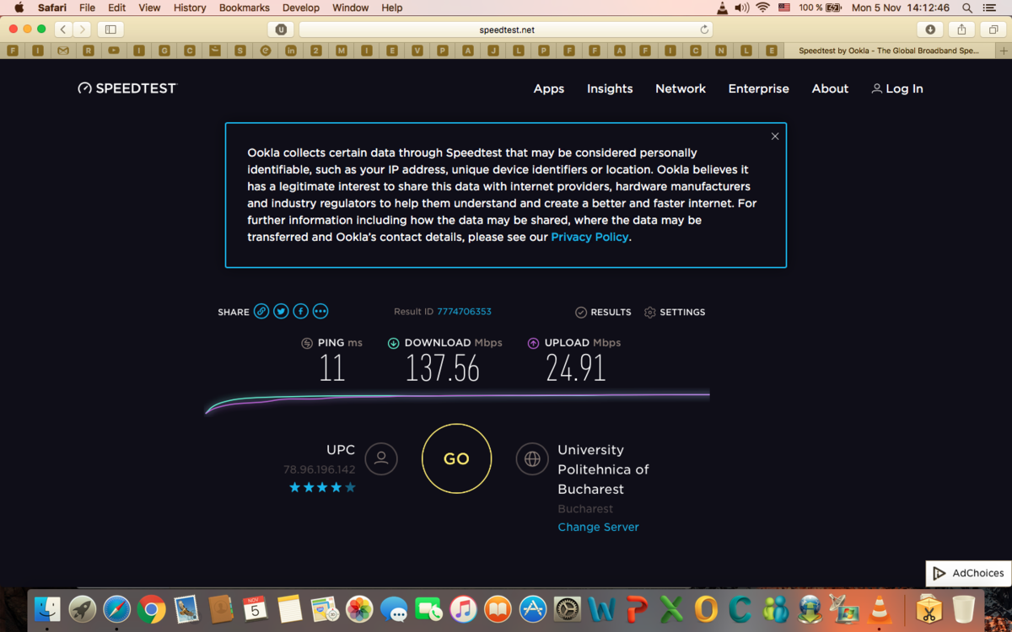Open Photos from the Dock

coord(359,608)
